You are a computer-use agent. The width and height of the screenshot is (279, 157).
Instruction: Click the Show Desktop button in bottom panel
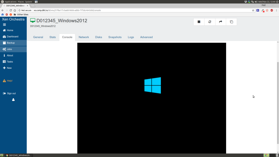point(2,155)
